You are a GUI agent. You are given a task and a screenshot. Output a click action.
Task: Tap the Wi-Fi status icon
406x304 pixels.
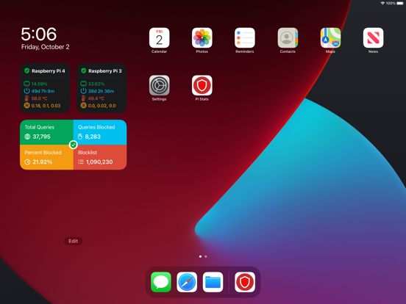pos(382,3)
